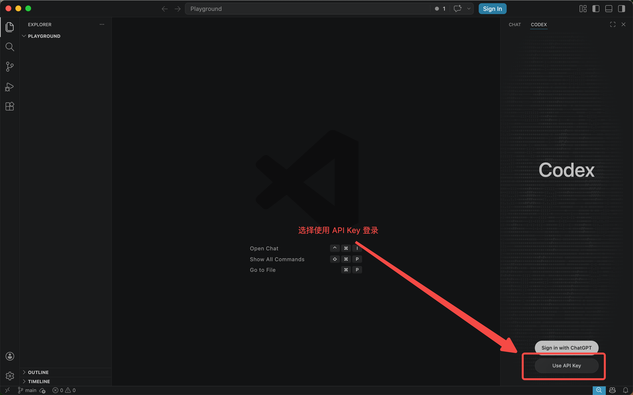Click the EXPLORER panel title
The height and width of the screenshot is (395, 633).
(40, 25)
